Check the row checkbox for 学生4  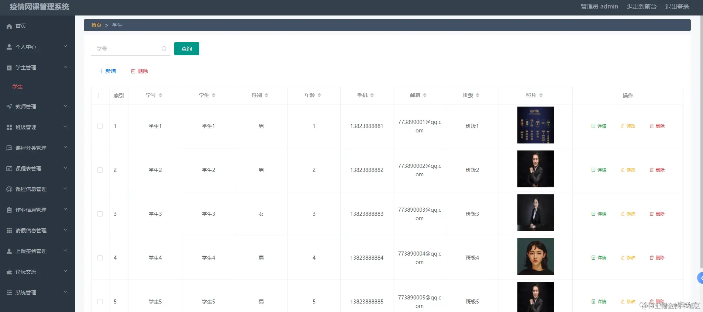pyautogui.click(x=100, y=258)
